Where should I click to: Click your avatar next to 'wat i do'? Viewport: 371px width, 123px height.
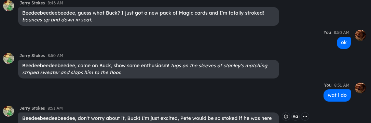coord(360,88)
